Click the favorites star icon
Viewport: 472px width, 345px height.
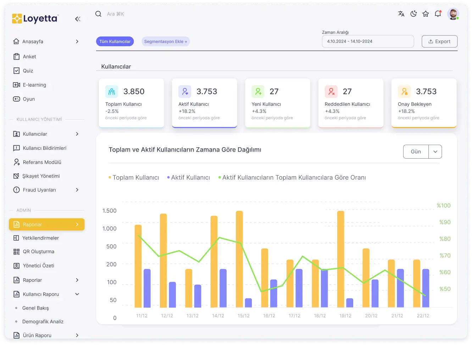pos(426,14)
